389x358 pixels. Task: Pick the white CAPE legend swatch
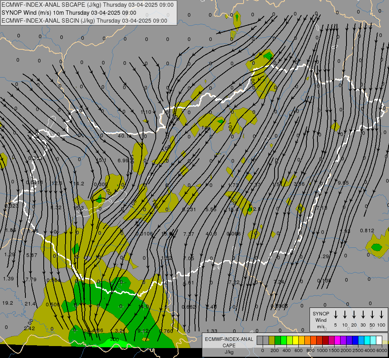pos(379,340)
